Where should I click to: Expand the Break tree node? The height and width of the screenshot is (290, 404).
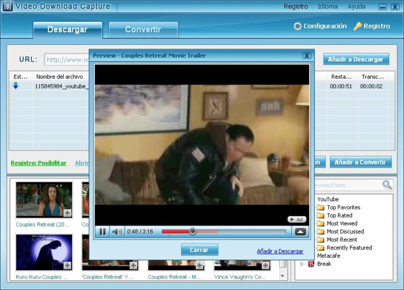302,264
